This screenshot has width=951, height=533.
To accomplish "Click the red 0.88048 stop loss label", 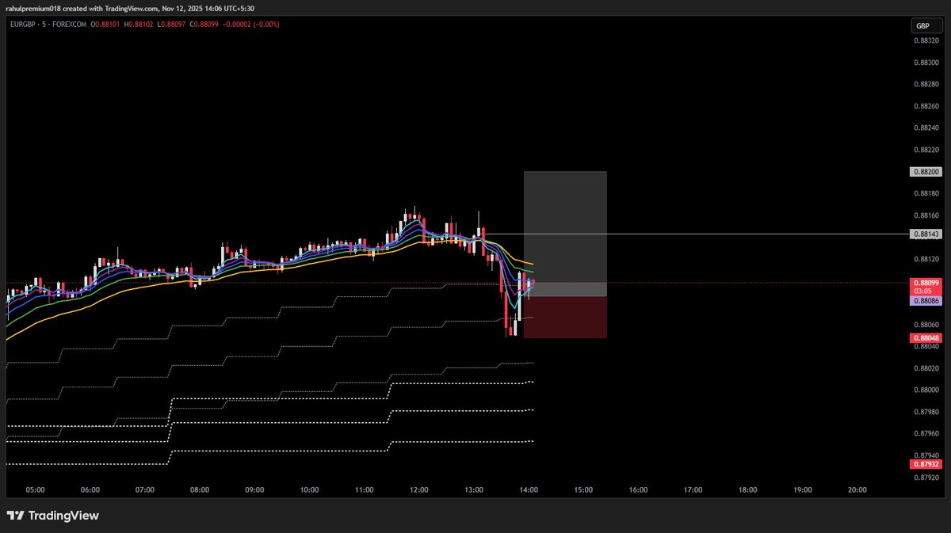I will [x=926, y=338].
